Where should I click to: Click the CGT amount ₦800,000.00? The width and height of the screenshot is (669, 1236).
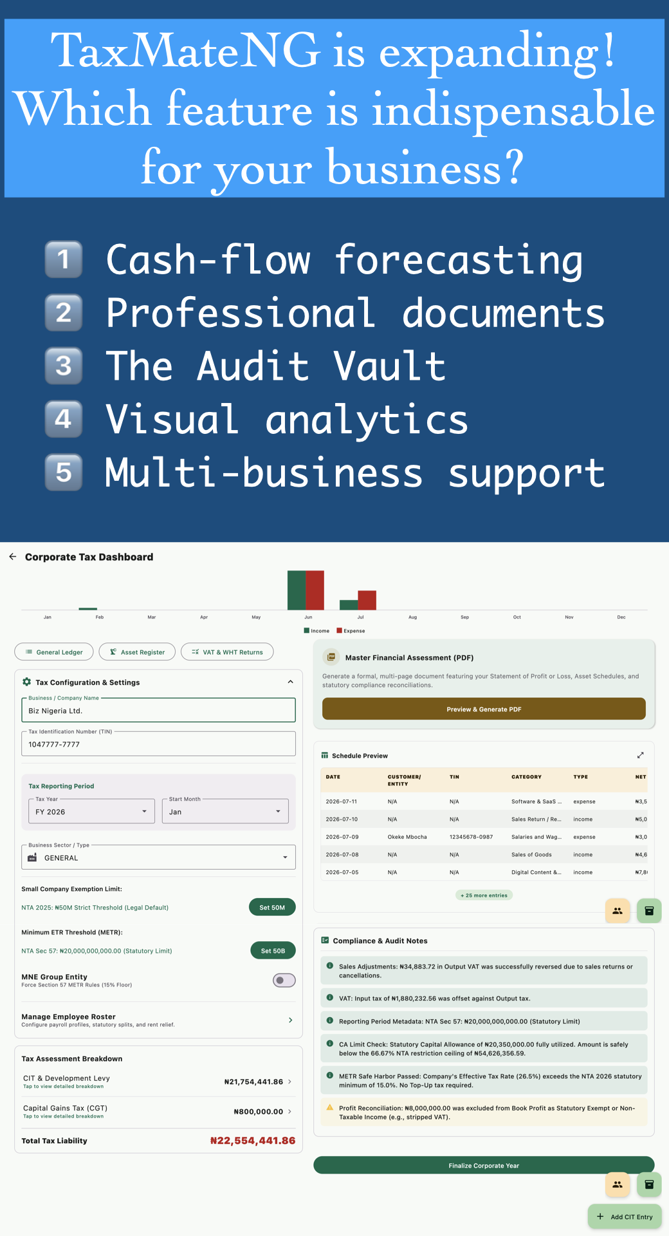pyautogui.click(x=258, y=1111)
